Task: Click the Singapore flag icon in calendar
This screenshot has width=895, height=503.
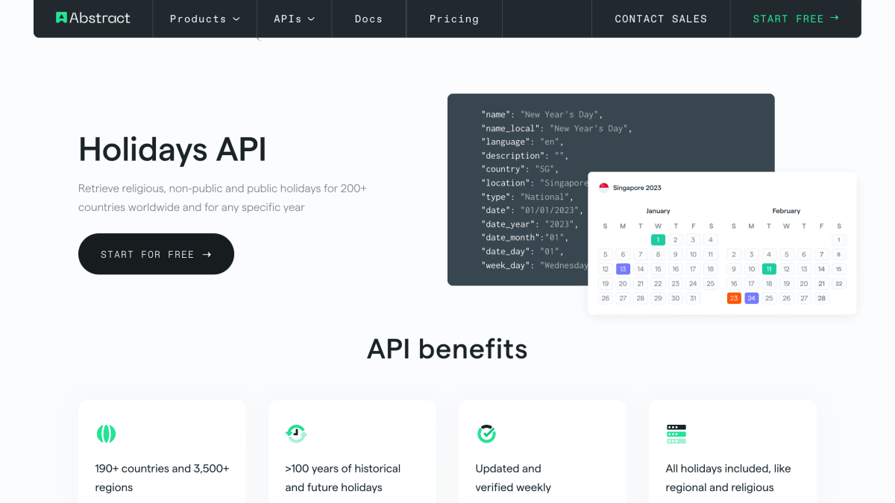Action: tap(604, 188)
